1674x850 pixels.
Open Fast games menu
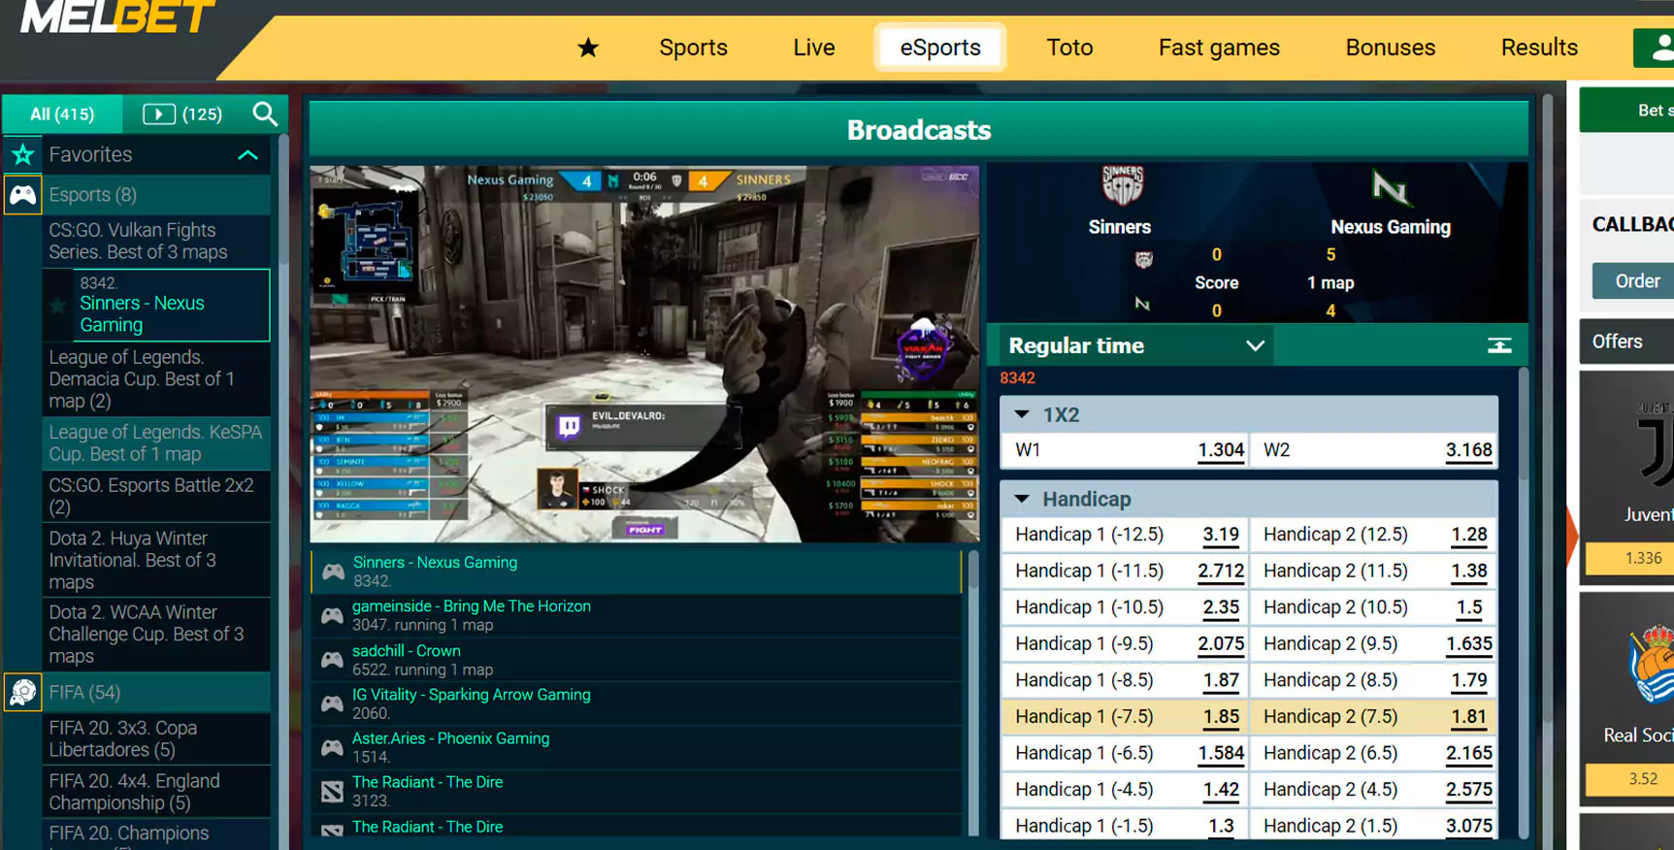pos(1219,48)
